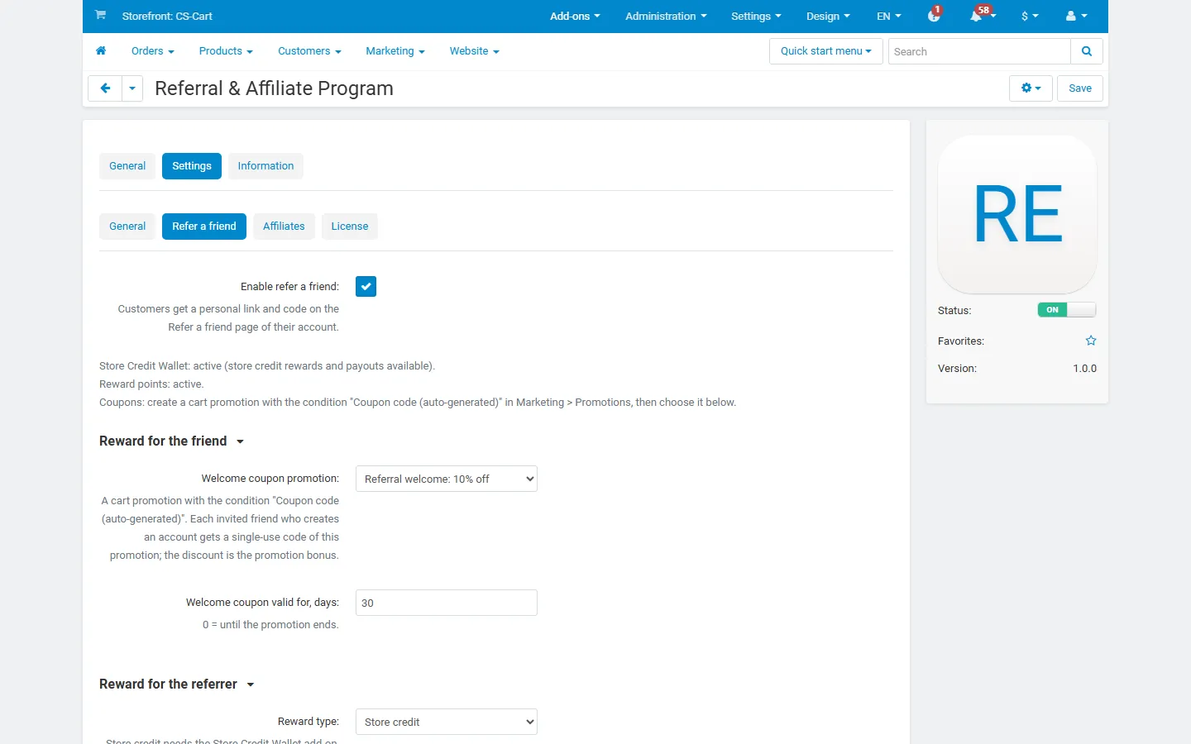Image resolution: width=1191 pixels, height=744 pixels.
Task: Open the Welcome coupon promotion dropdown
Action: [x=447, y=479]
